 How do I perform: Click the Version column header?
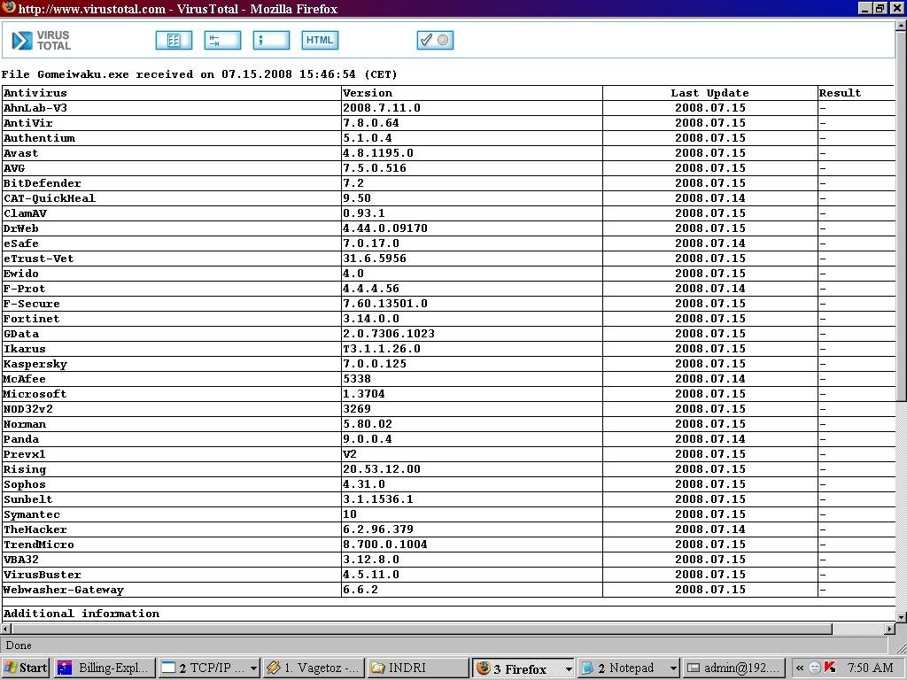[x=368, y=93]
